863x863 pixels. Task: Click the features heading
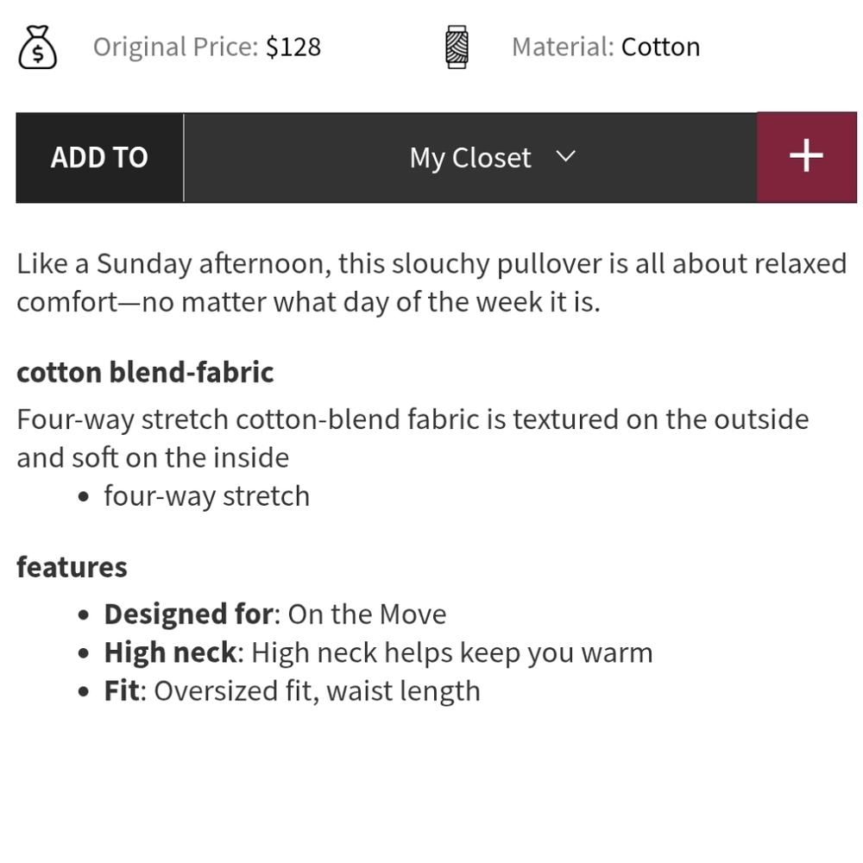71,567
